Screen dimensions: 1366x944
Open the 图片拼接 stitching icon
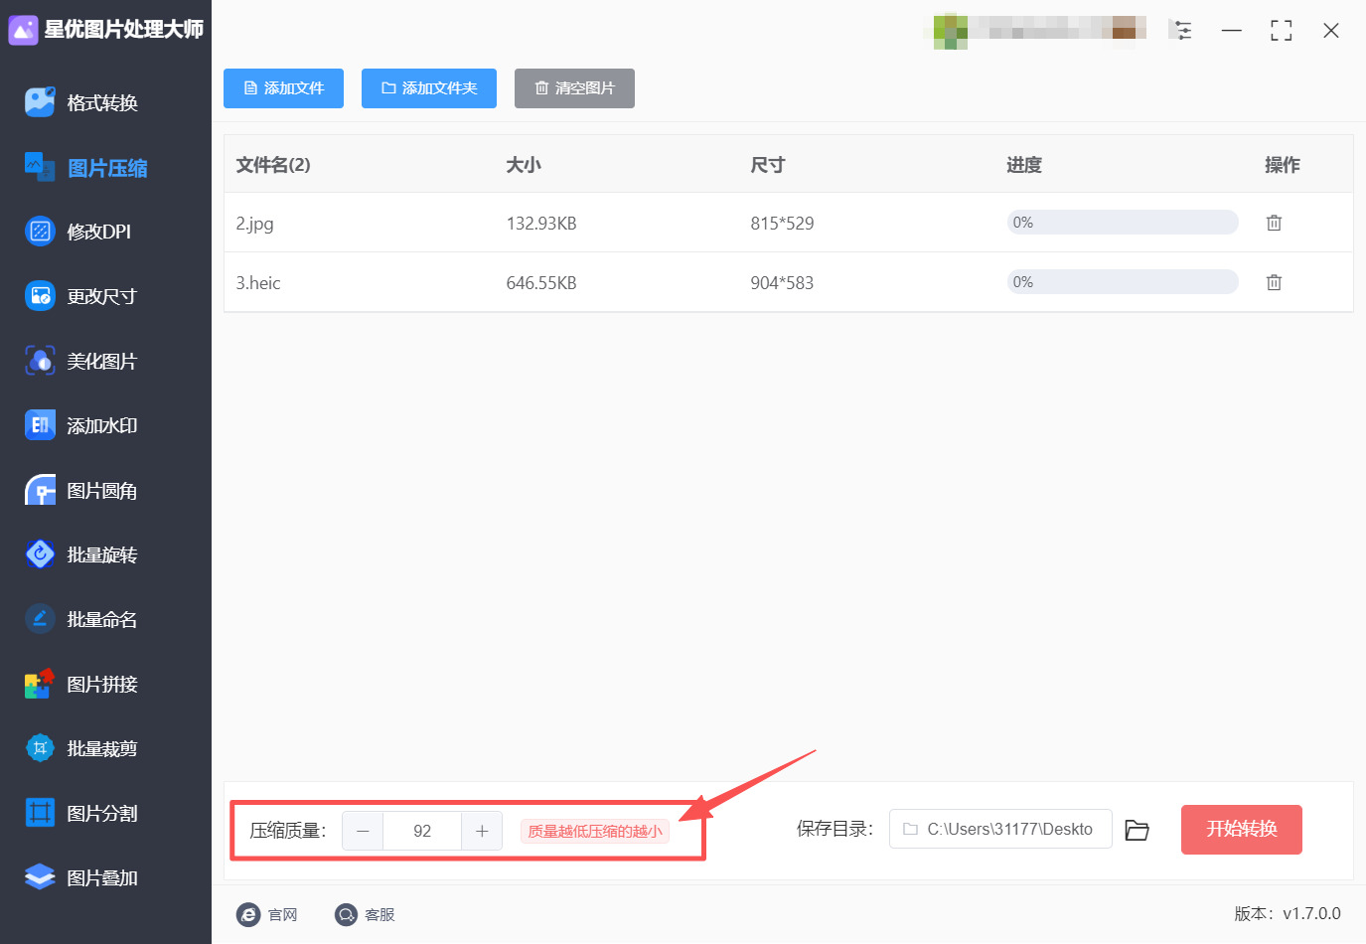click(40, 684)
